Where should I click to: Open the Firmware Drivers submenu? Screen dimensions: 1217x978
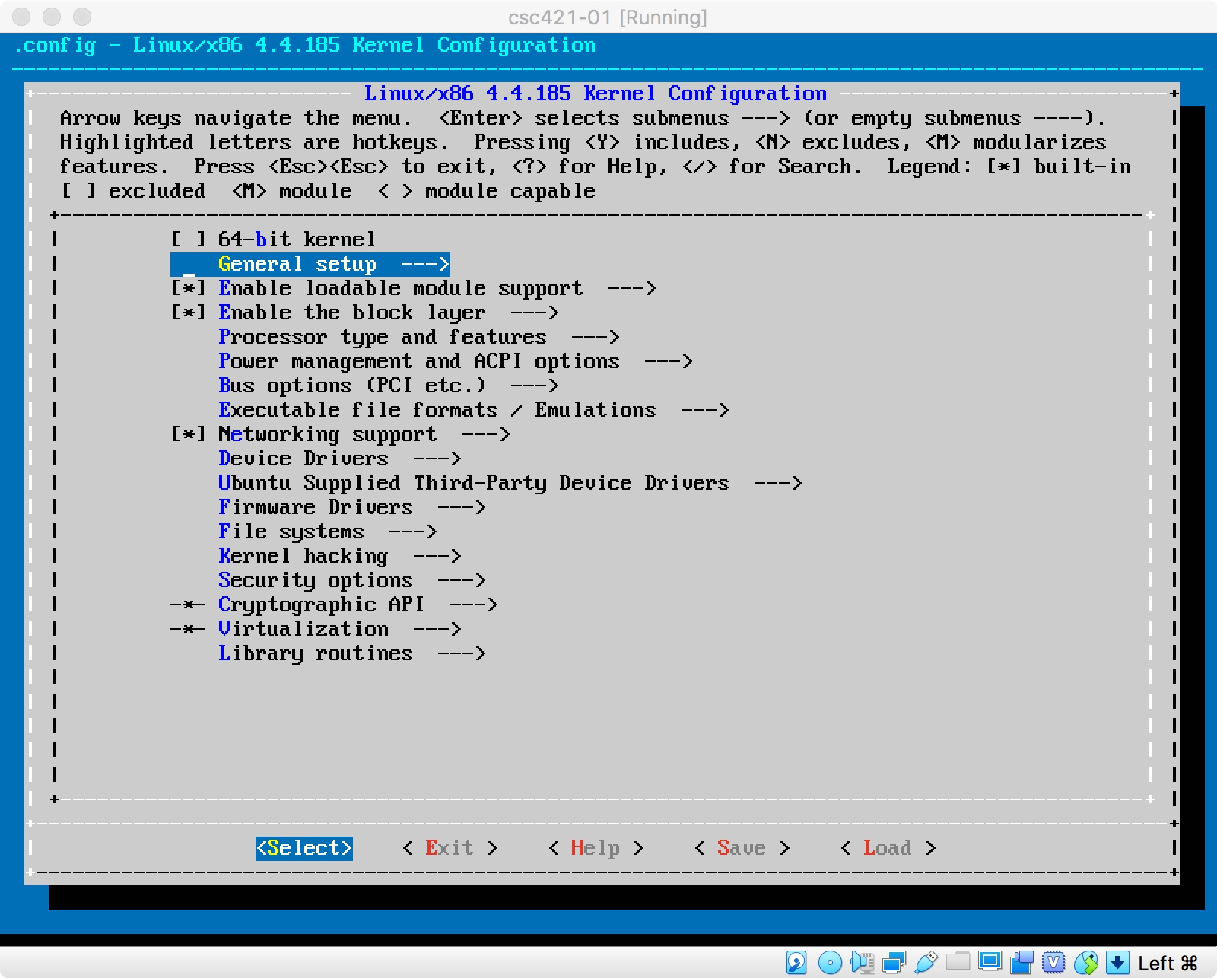click(351, 507)
